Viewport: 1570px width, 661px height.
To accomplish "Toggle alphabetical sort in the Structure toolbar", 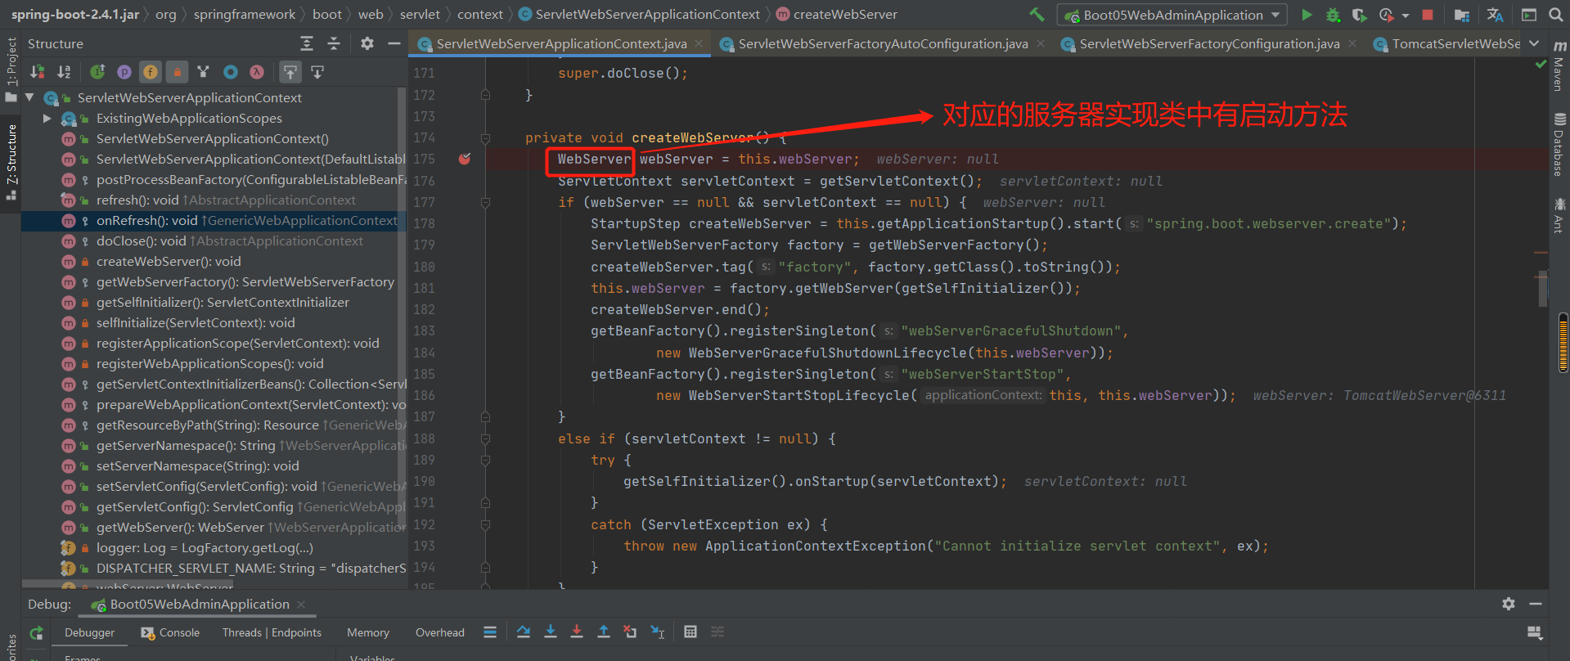I will pos(64,72).
